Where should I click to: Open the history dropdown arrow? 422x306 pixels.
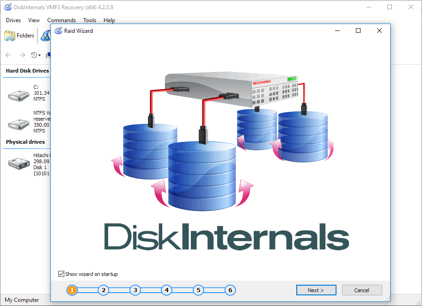point(39,55)
